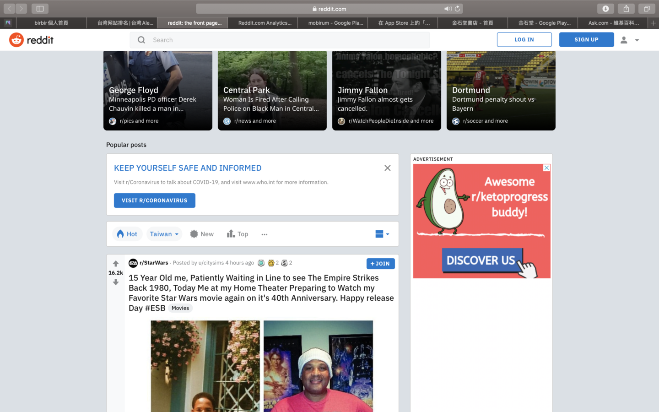Join the r/StarWars community

(x=380, y=264)
